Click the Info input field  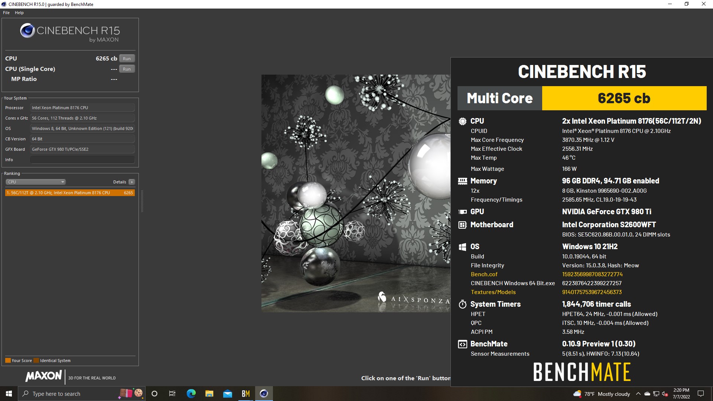point(82,160)
